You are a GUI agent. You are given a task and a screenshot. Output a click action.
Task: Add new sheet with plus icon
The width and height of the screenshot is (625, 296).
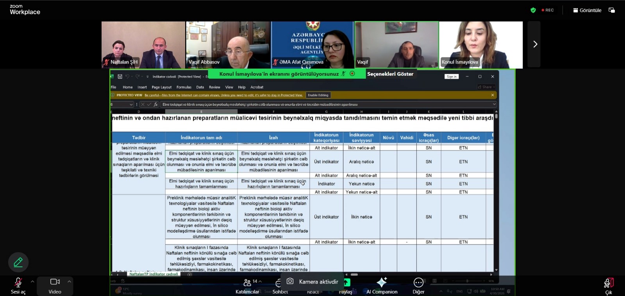pos(190,275)
